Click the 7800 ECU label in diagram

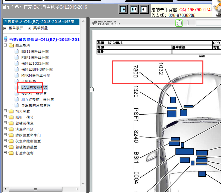136,71
